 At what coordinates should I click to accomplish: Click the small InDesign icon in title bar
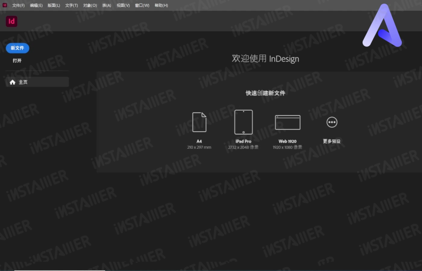(5, 5)
